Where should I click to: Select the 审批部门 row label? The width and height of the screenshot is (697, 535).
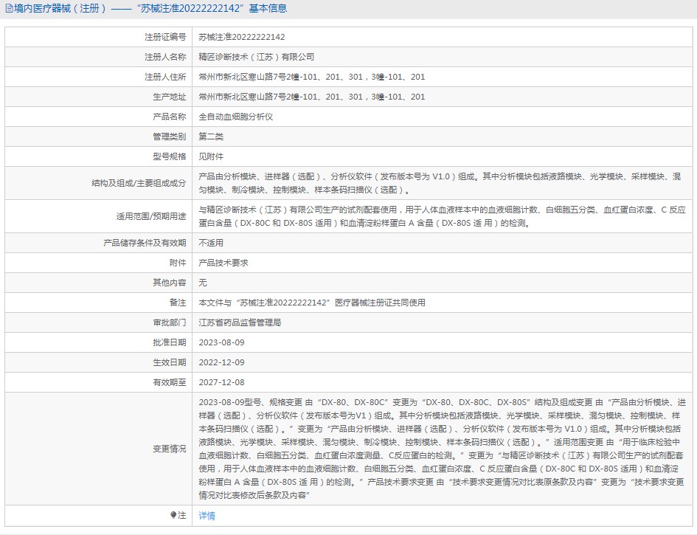(x=170, y=323)
